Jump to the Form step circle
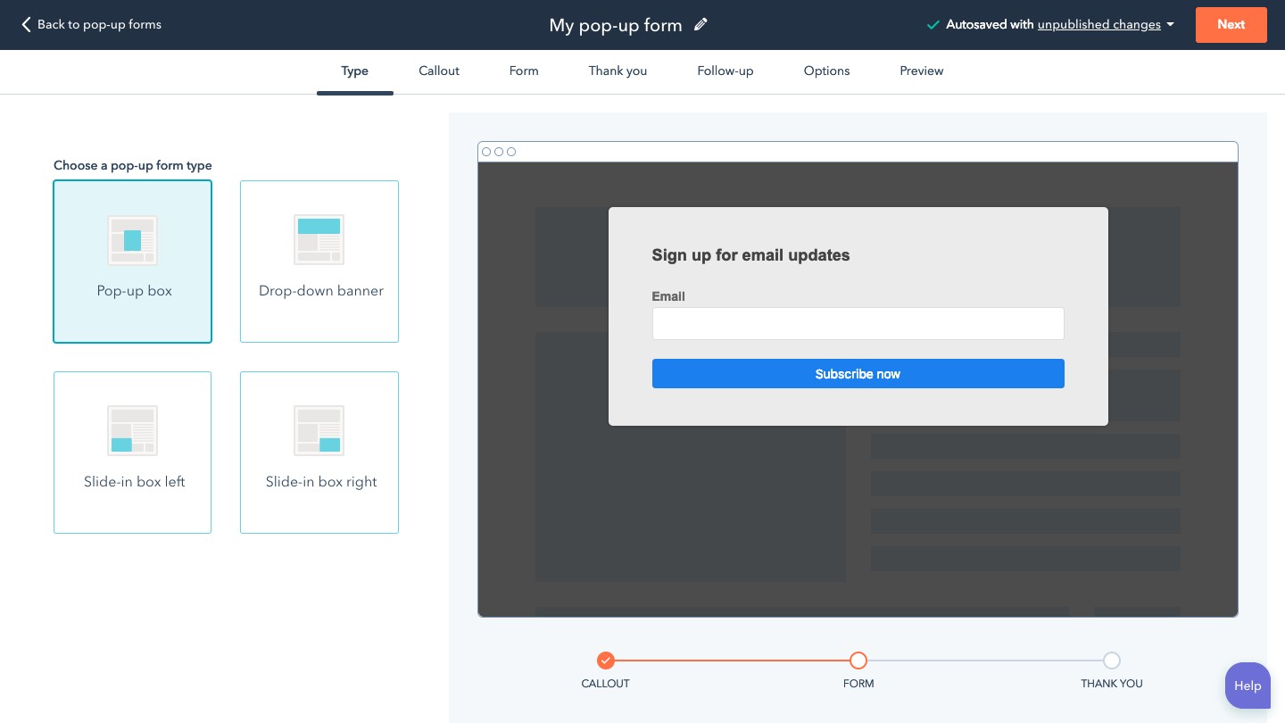 [858, 661]
